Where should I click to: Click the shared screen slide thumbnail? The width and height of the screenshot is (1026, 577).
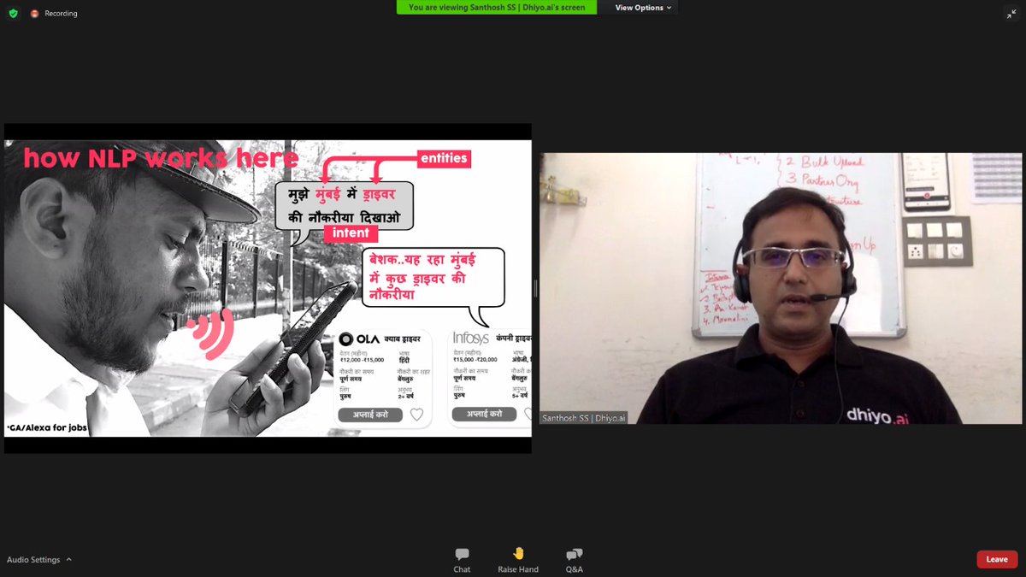pos(268,289)
